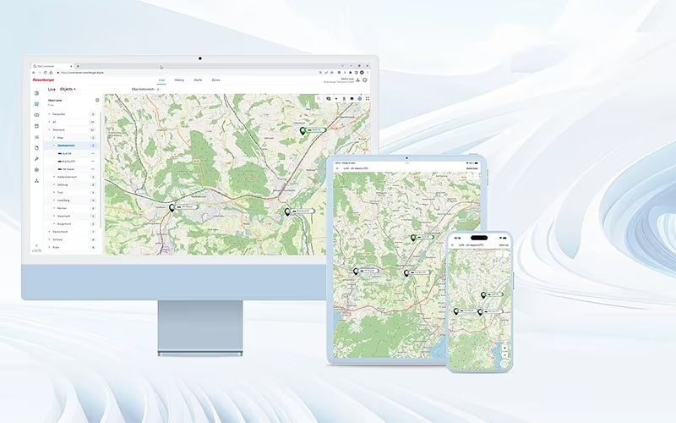The image size is (676, 423).
Task: Click the Rosenberger logo
Action: (x=44, y=80)
